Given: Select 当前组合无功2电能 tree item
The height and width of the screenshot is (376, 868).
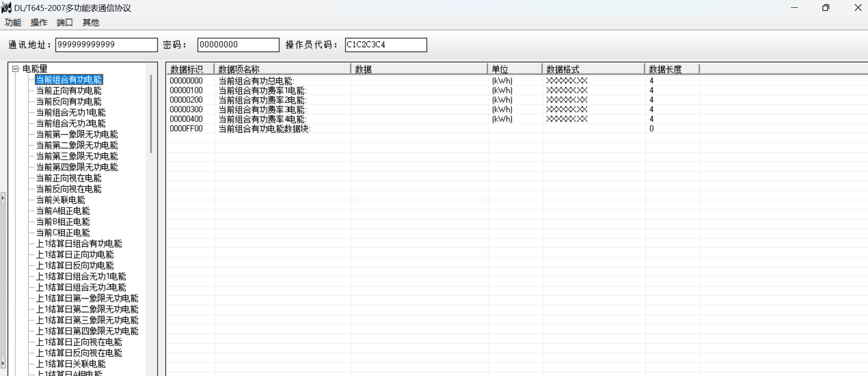Looking at the screenshot, I should click(71, 123).
